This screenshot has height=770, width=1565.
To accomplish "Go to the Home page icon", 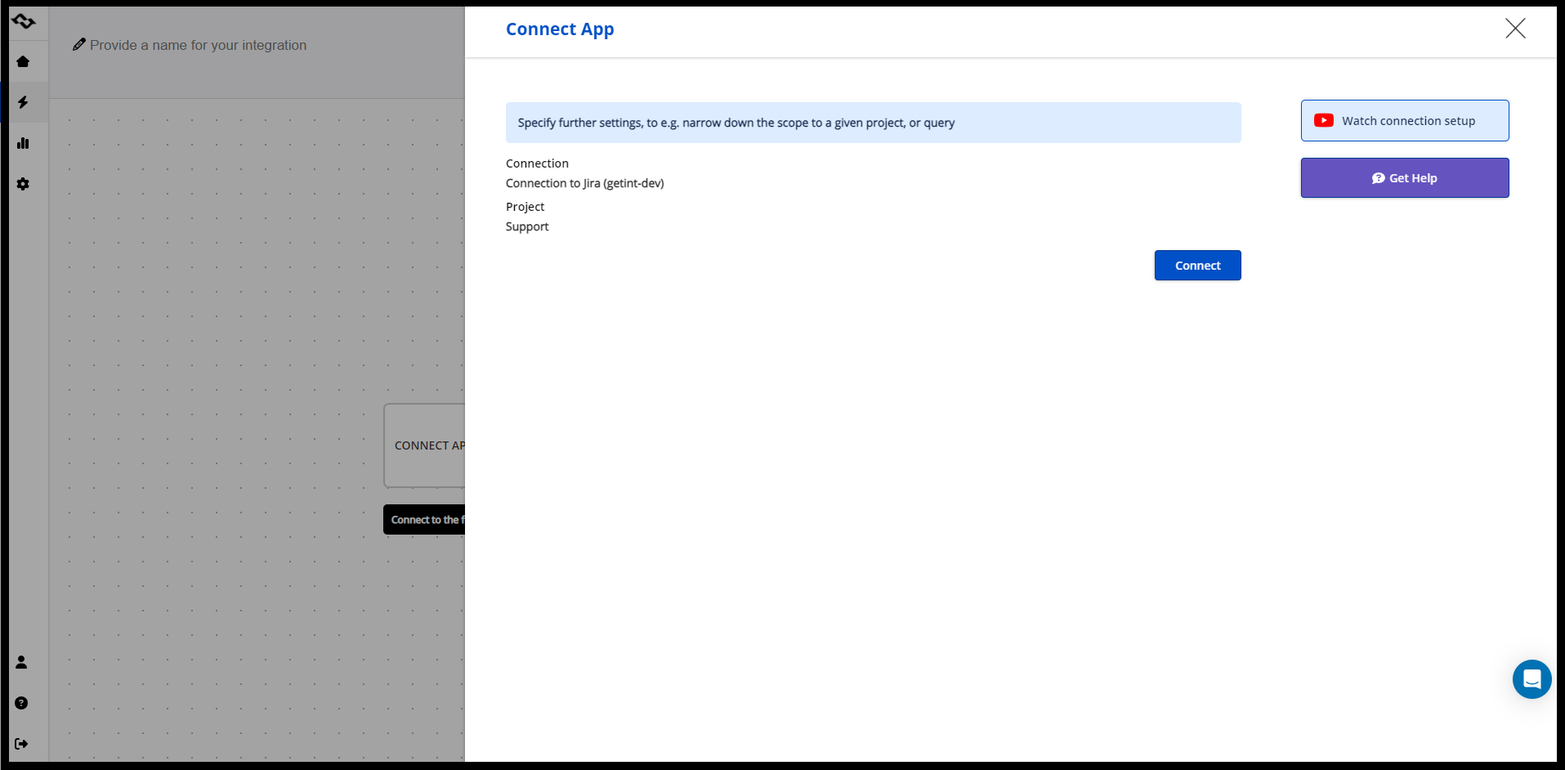I will (x=23, y=61).
